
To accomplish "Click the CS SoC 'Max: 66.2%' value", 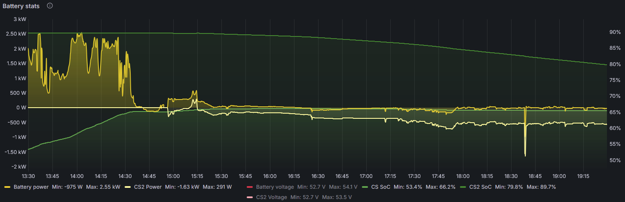I will (x=441, y=187).
